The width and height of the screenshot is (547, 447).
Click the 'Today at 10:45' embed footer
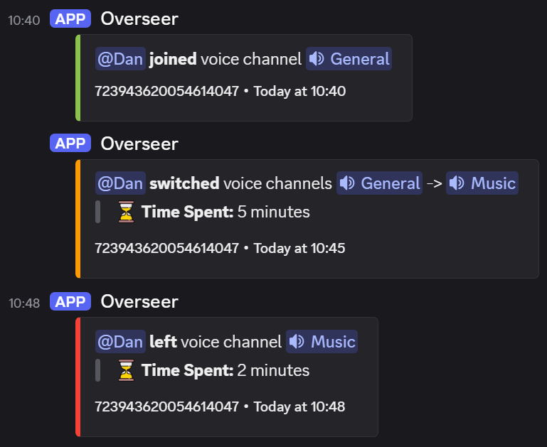[x=299, y=248]
